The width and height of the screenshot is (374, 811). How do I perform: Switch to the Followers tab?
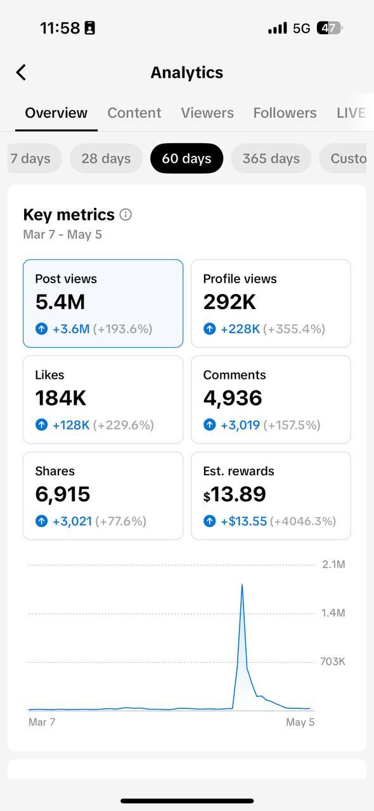[x=285, y=113]
